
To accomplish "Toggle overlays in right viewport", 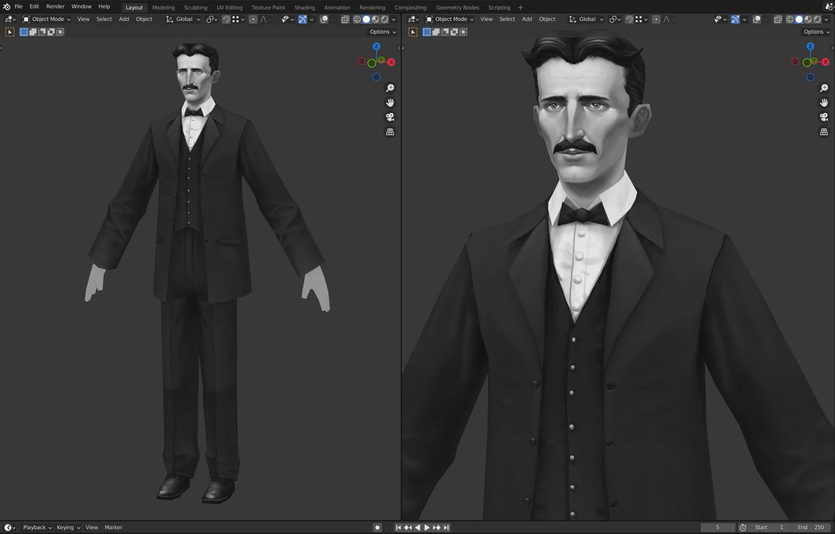I will (x=756, y=19).
